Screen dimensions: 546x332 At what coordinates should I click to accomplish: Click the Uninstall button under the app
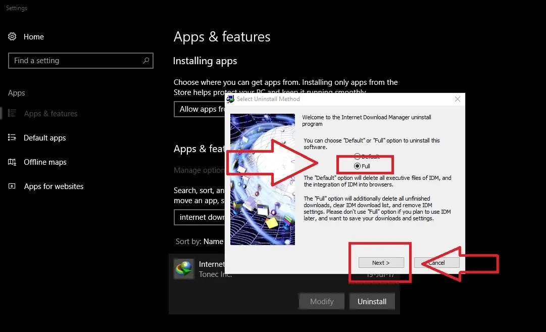[372, 302]
